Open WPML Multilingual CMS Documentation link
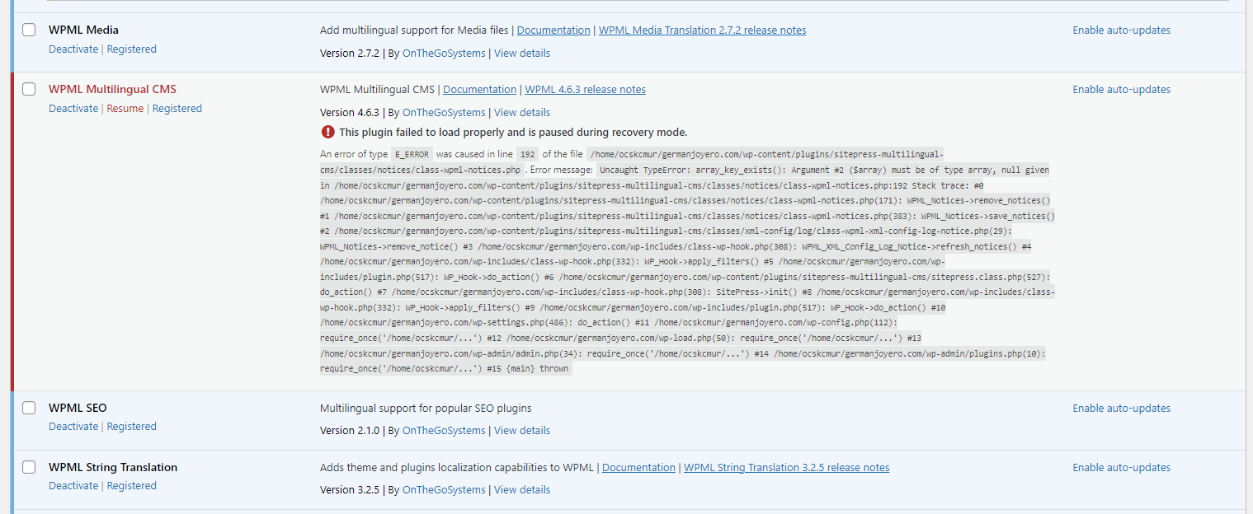Image resolution: width=1253 pixels, height=514 pixels. click(x=479, y=90)
